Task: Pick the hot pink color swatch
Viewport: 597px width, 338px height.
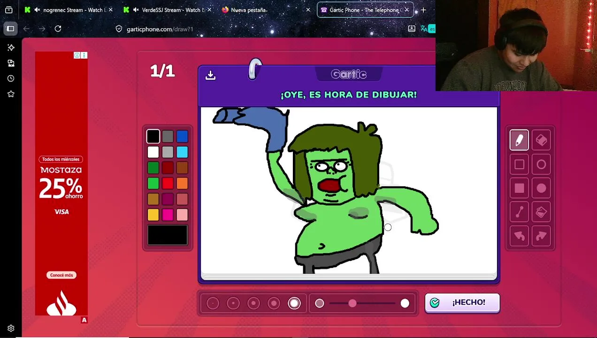Action: pyautogui.click(x=168, y=215)
